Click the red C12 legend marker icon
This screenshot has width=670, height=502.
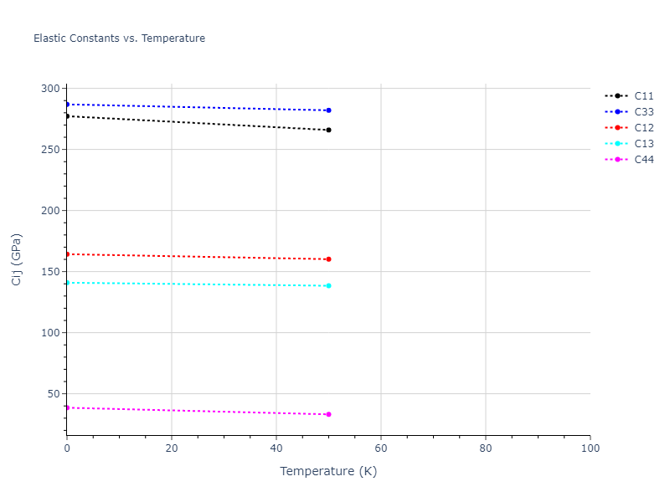point(617,128)
